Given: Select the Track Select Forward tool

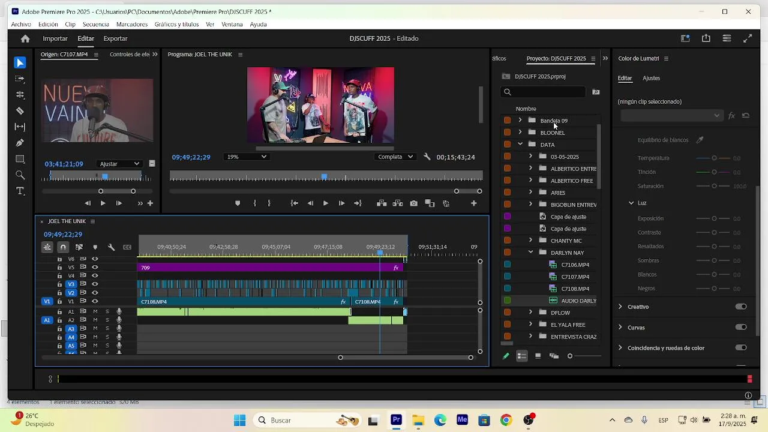Looking at the screenshot, I should pos(20,79).
